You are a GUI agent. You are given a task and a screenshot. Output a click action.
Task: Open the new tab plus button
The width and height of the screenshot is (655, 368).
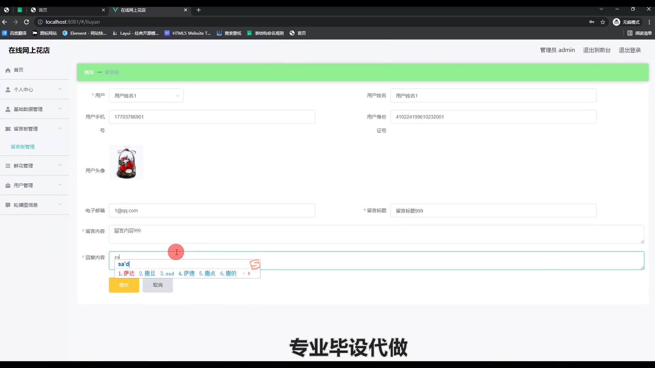199,10
